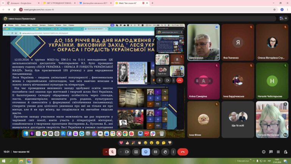Open Windows taskbar search
Screen dimensions: 291x164
point(11,161)
